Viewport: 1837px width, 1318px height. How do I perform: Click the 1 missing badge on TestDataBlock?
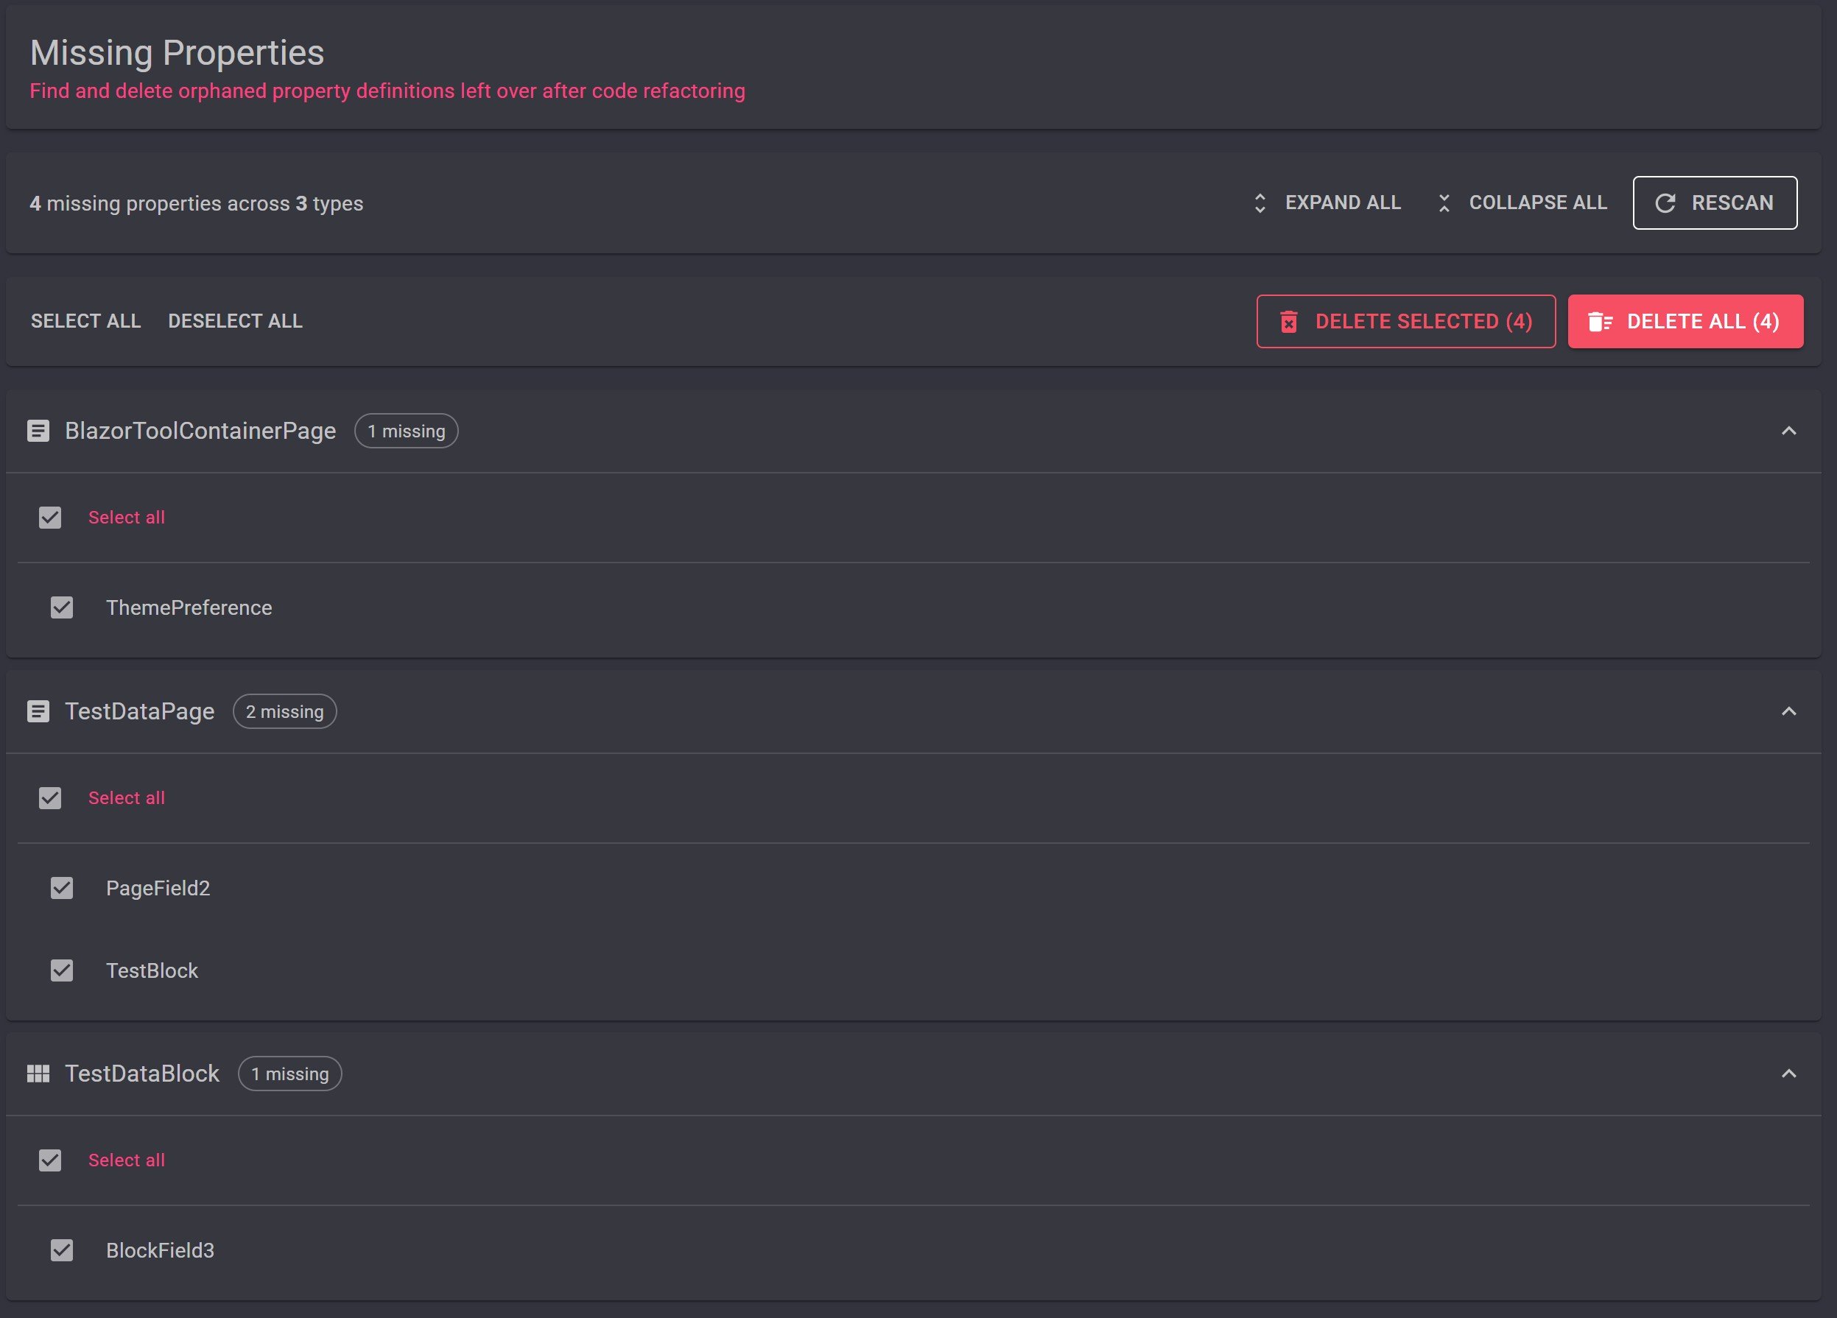coord(290,1074)
